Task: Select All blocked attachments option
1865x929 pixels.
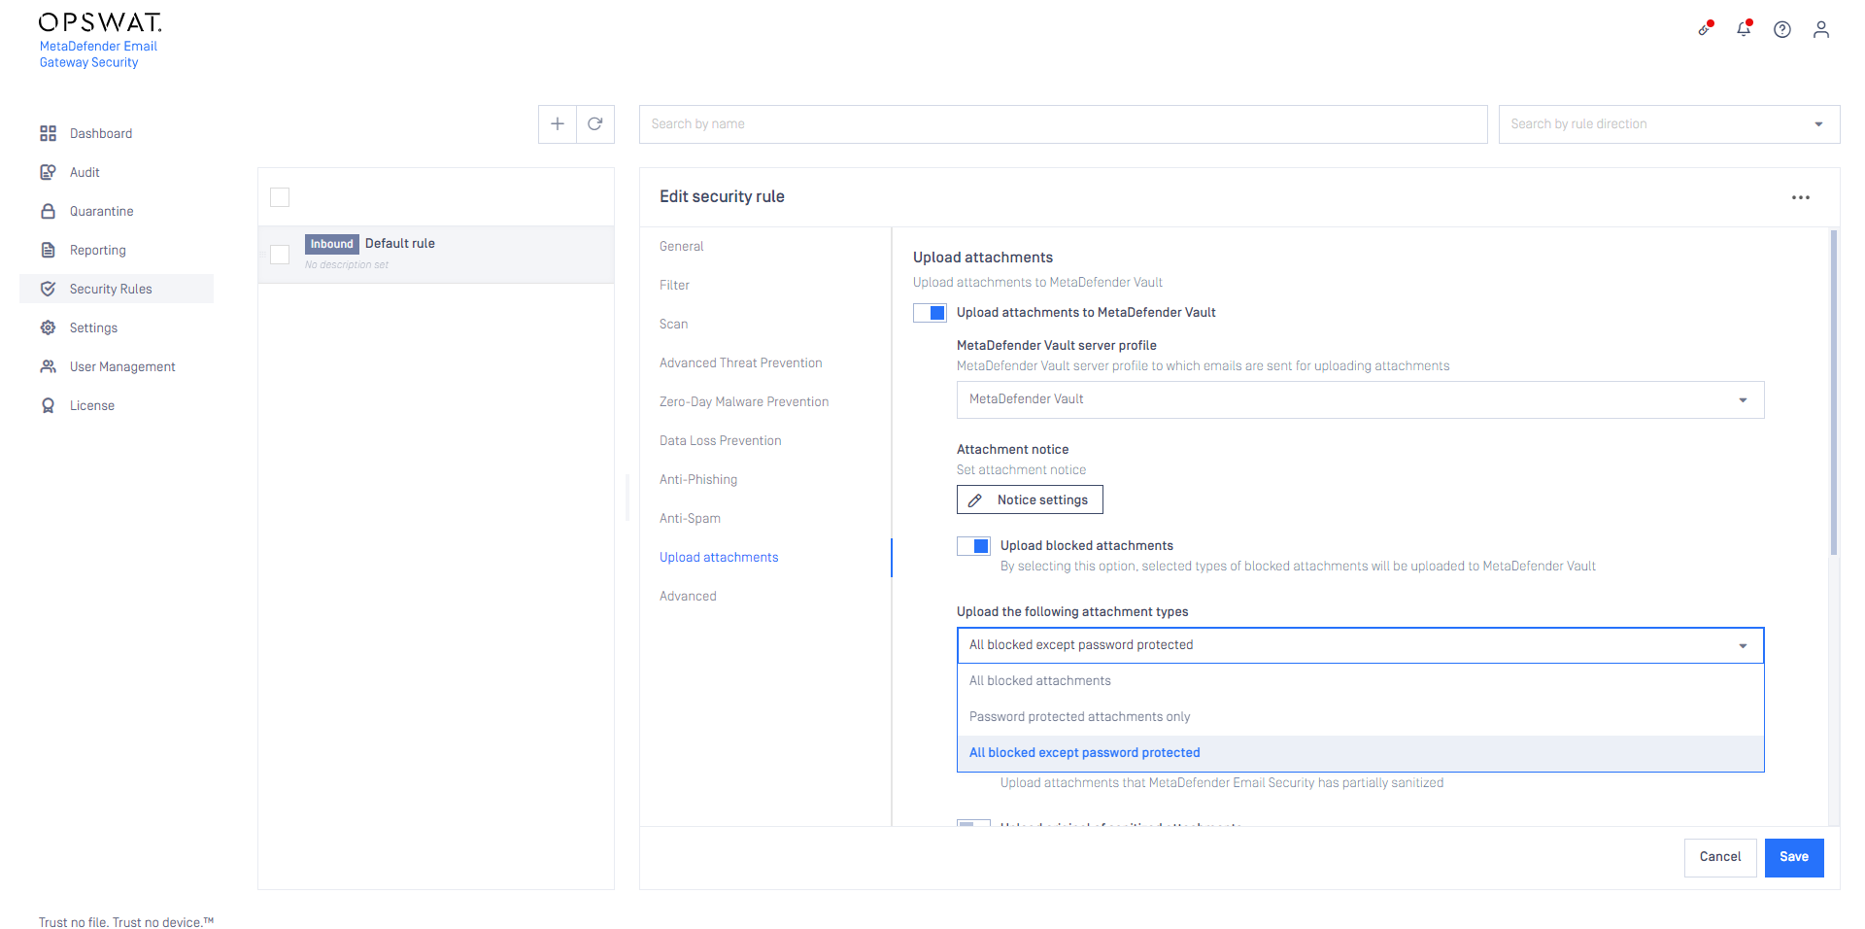Action: (x=1360, y=681)
